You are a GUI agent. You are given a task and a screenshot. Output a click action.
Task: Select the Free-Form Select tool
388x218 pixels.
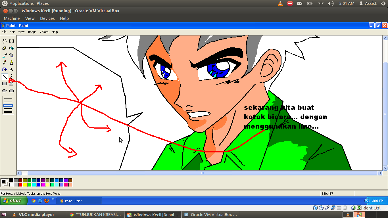[x=5, y=41]
